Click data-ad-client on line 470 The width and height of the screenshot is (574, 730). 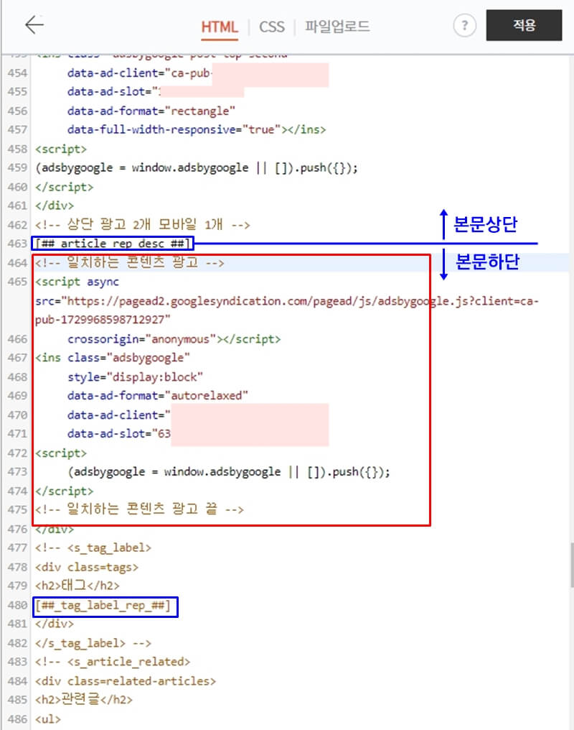click(x=119, y=415)
